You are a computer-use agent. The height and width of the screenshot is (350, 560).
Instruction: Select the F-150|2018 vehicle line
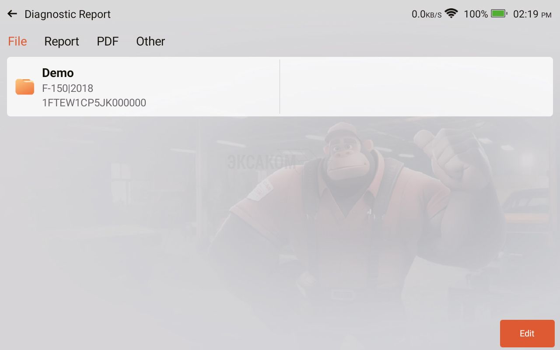point(68,88)
